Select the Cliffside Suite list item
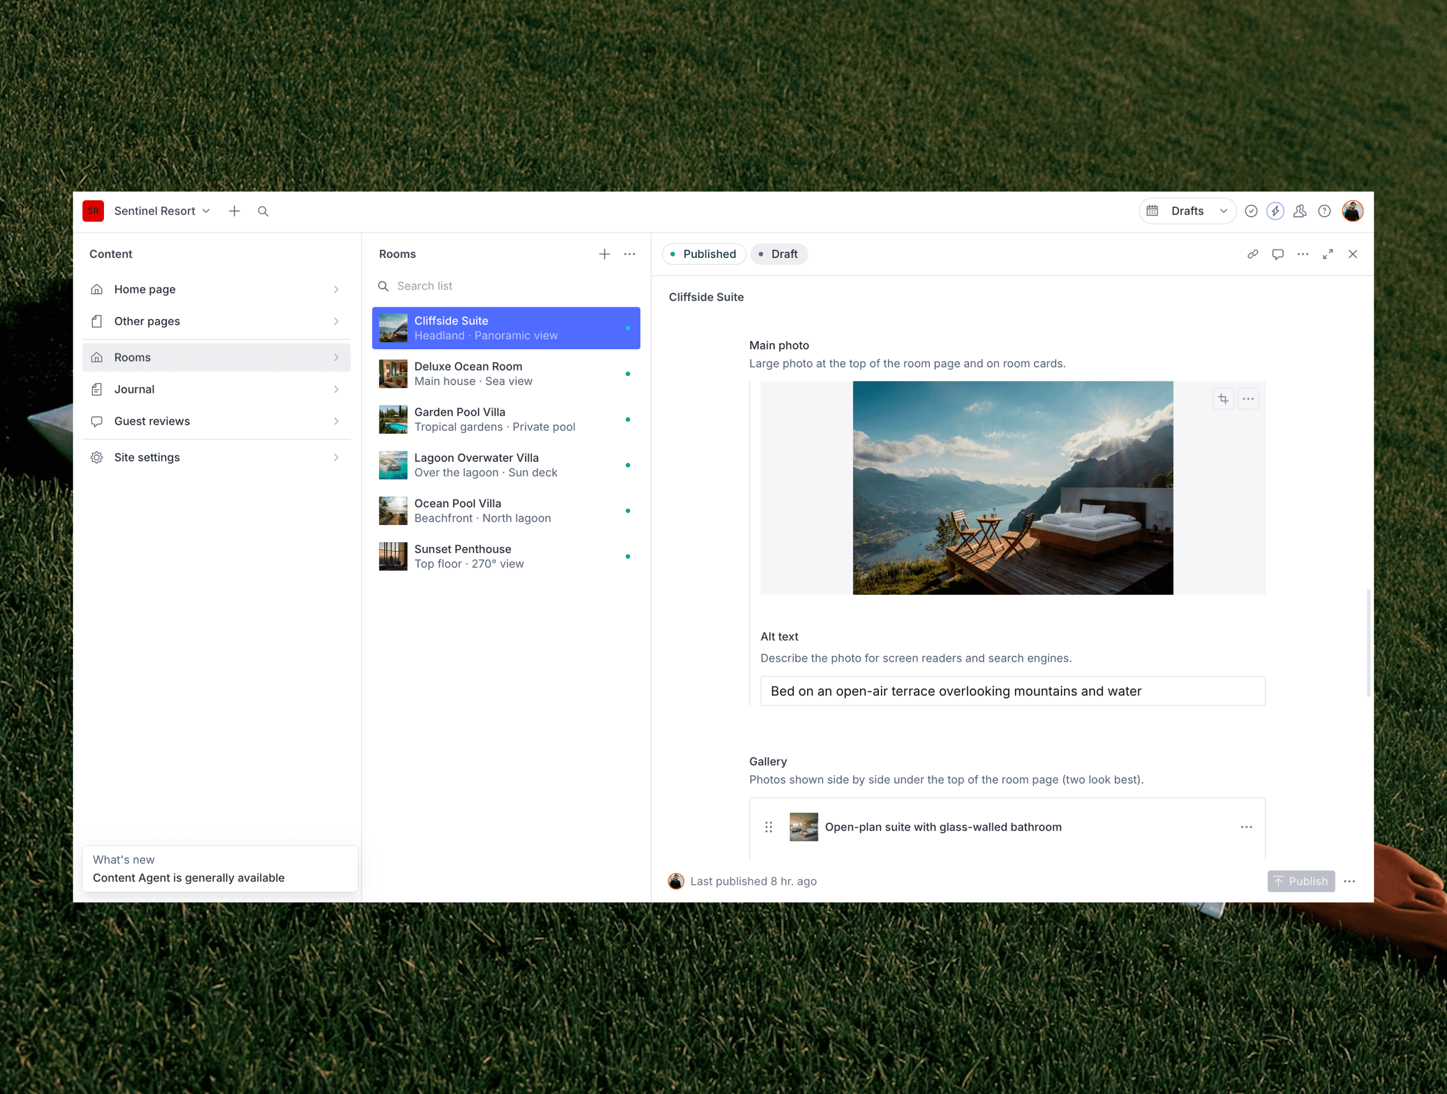 click(506, 328)
